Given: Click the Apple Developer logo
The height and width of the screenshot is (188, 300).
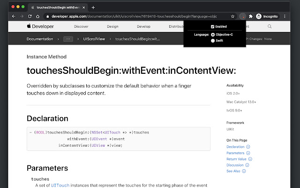Looking at the screenshot, I should pos(40,26).
